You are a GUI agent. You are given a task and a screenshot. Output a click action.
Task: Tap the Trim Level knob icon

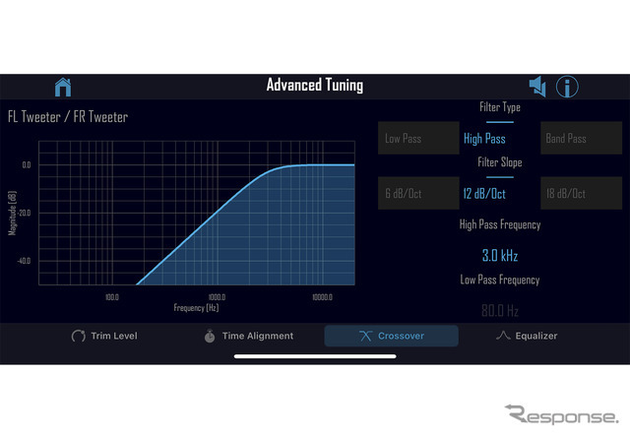pyautogui.click(x=79, y=336)
